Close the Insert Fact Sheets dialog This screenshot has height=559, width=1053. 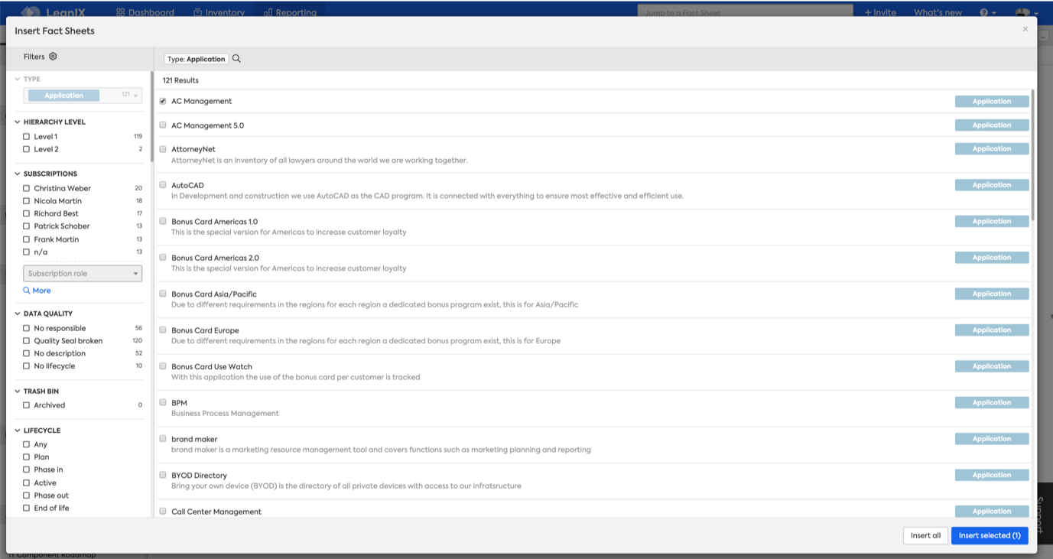(x=1025, y=29)
